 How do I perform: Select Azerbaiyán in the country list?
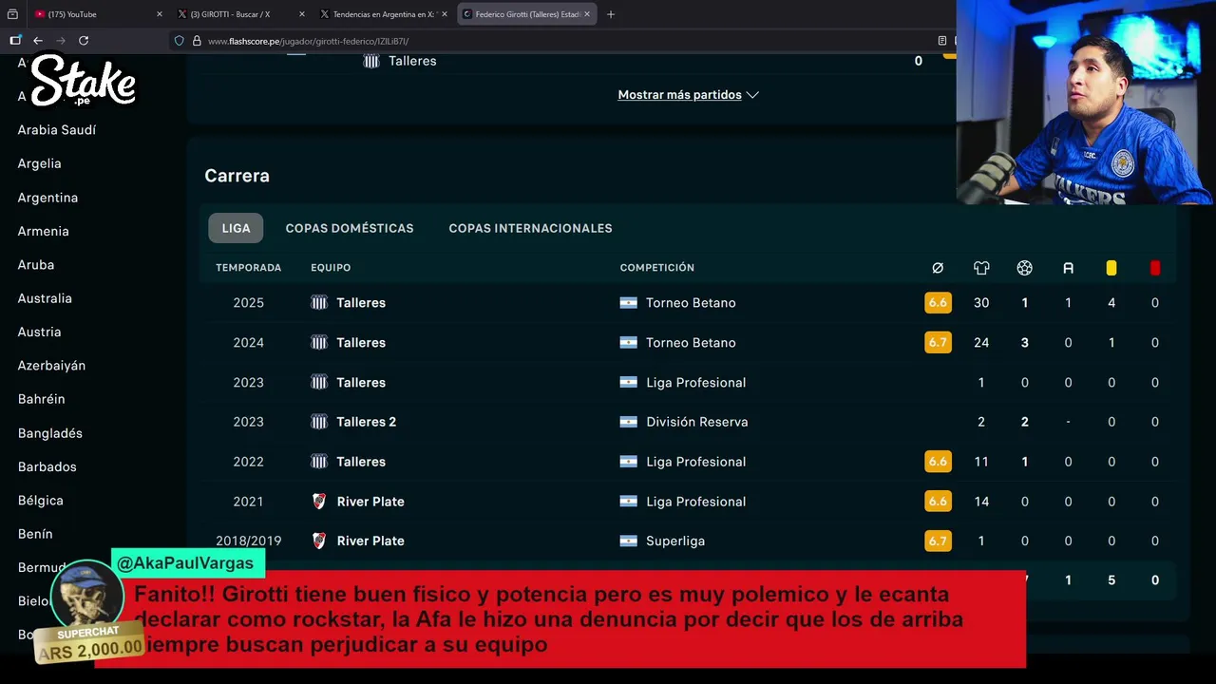[x=51, y=366]
